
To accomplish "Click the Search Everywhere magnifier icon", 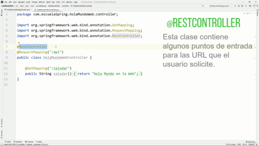I will pyautogui.click(x=257, y=6).
